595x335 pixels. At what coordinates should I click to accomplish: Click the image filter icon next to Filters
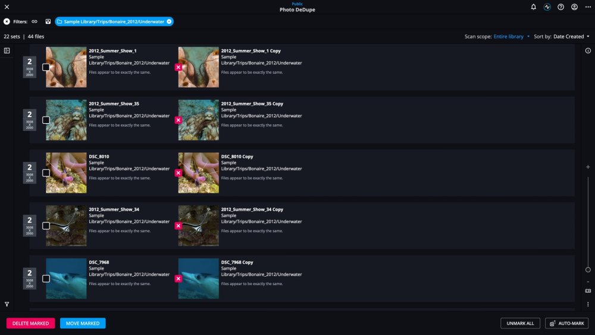click(48, 21)
